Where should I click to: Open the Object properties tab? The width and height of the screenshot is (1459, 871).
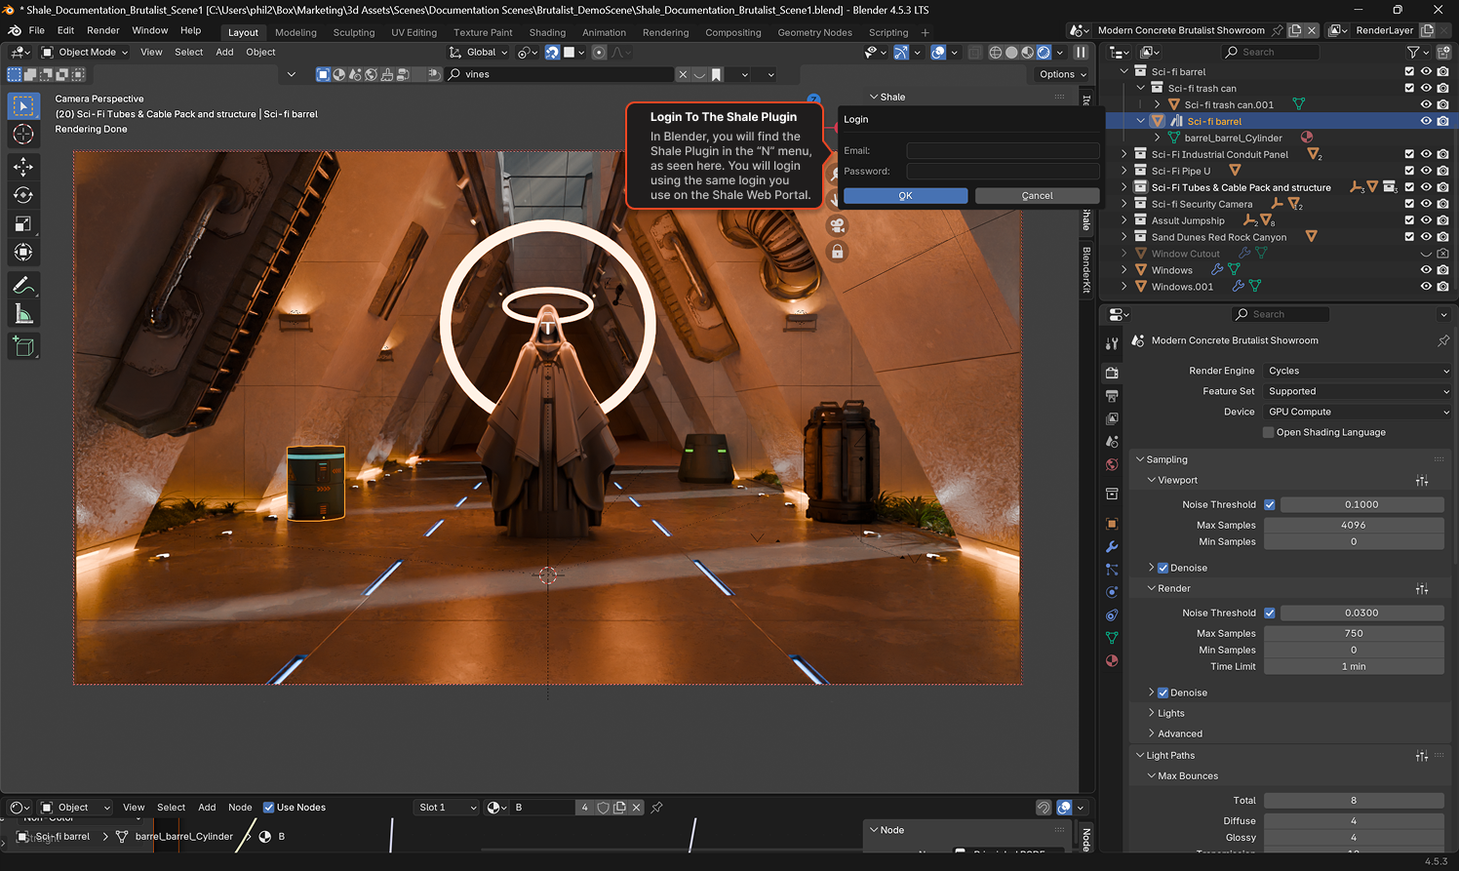[x=1112, y=524]
